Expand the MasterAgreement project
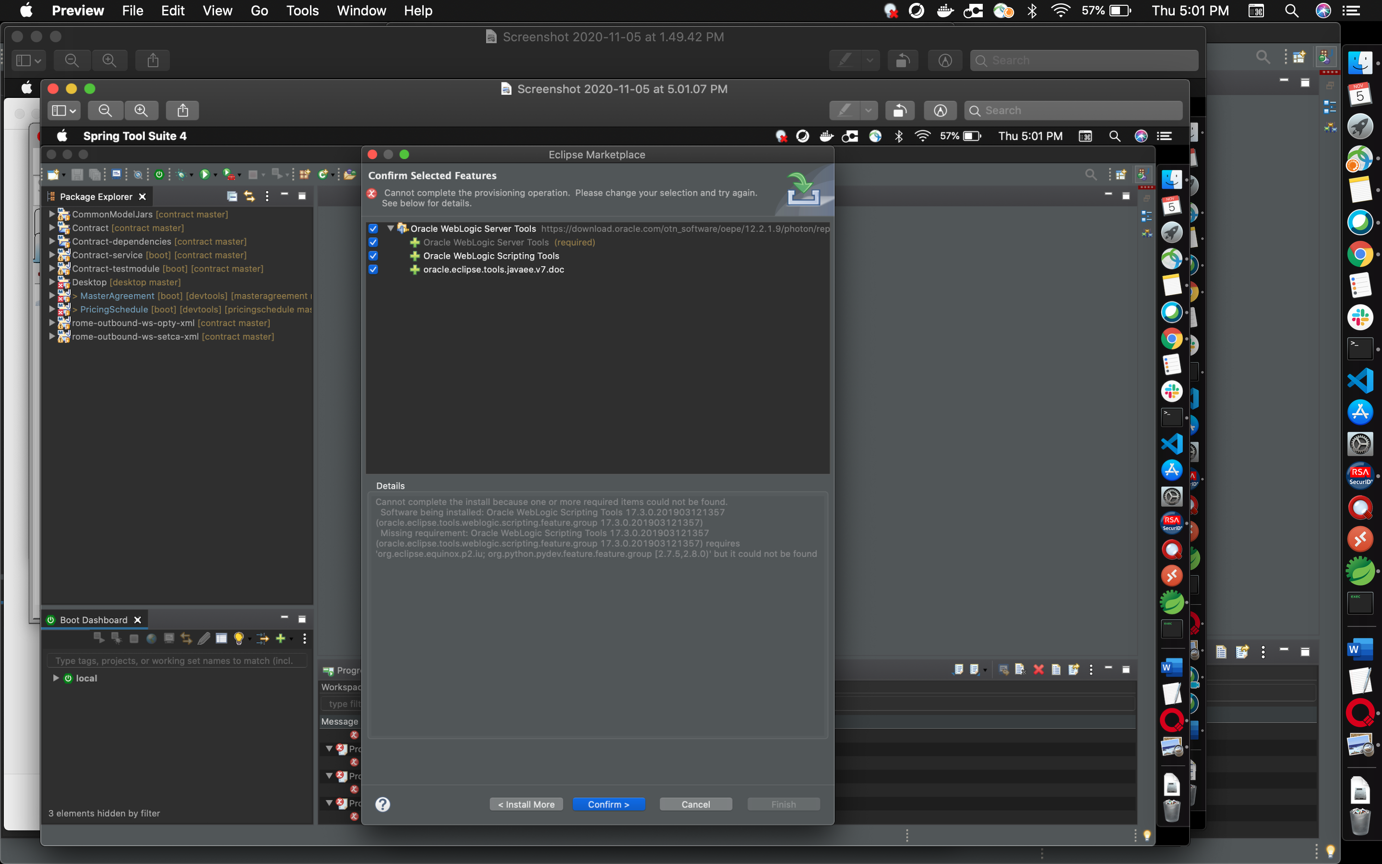 coord(52,295)
